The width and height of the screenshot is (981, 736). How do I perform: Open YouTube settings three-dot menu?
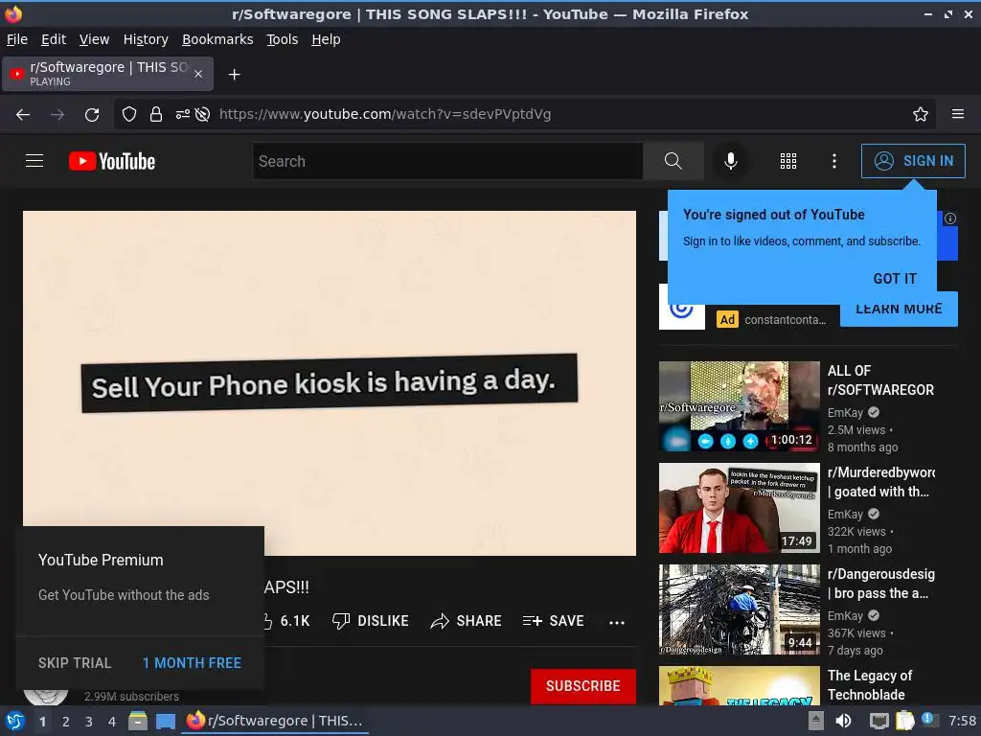click(x=834, y=161)
